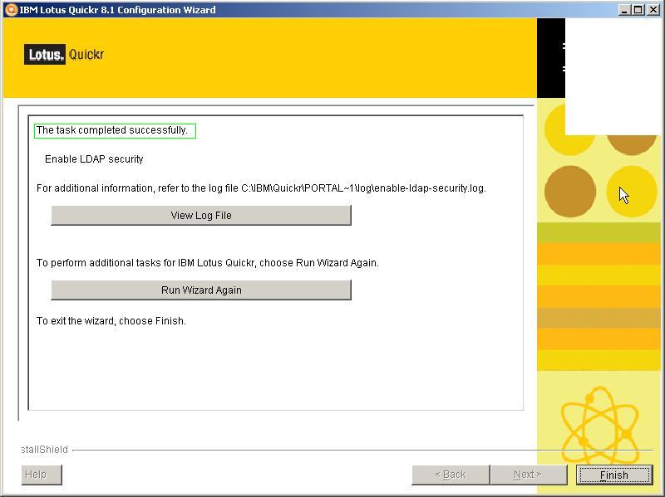Click 'To exit the wizard, choose Finish.'
This screenshot has height=497, width=665.
(x=111, y=321)
